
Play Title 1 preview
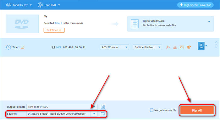pyautogui.click(x=8, y=47)
